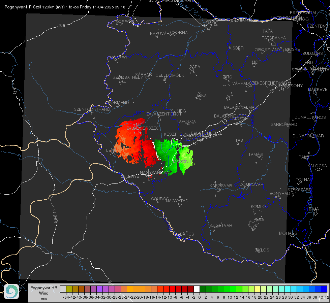Viewport: 330px width, 303px height.
Task: Click the CSURGO label
Action: tap(160, 199)
